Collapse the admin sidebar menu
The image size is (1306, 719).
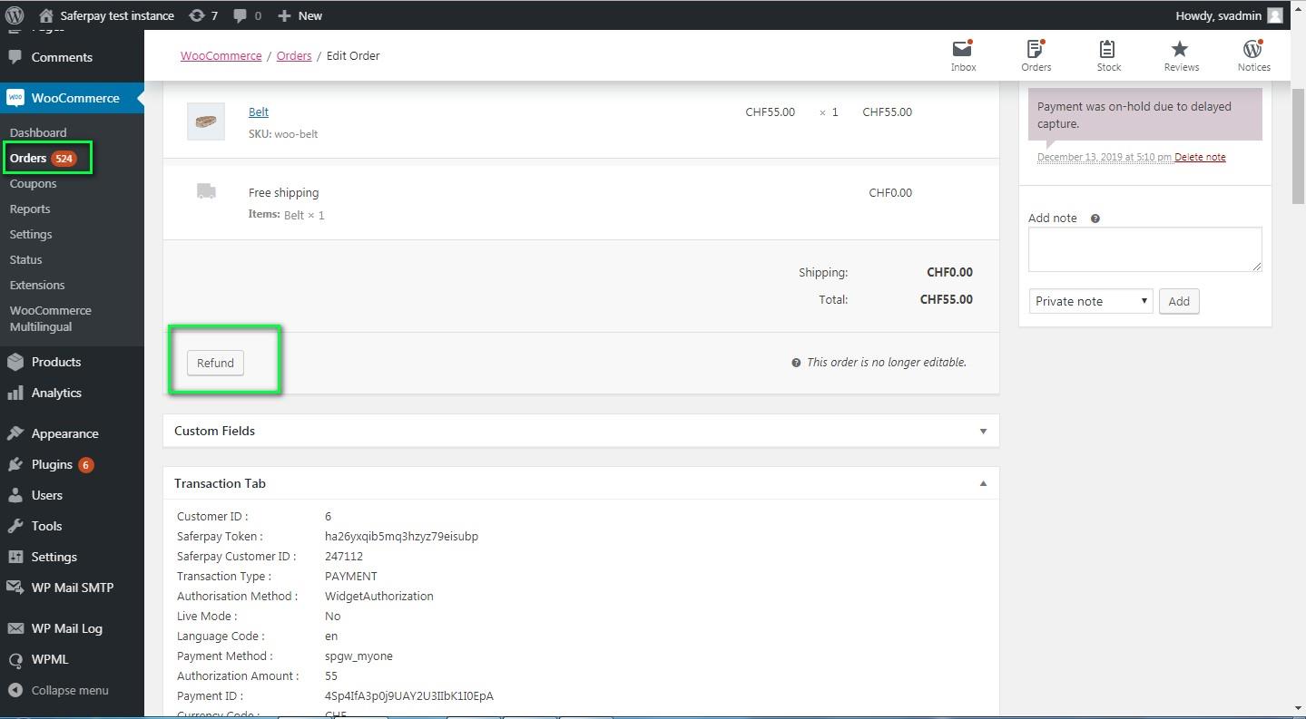click(59, 690)
